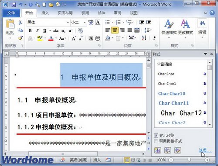
Task: Toggle Bold formatting
Action: tap(30, 31)
